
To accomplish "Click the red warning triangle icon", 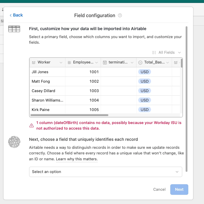I will 31,125.
